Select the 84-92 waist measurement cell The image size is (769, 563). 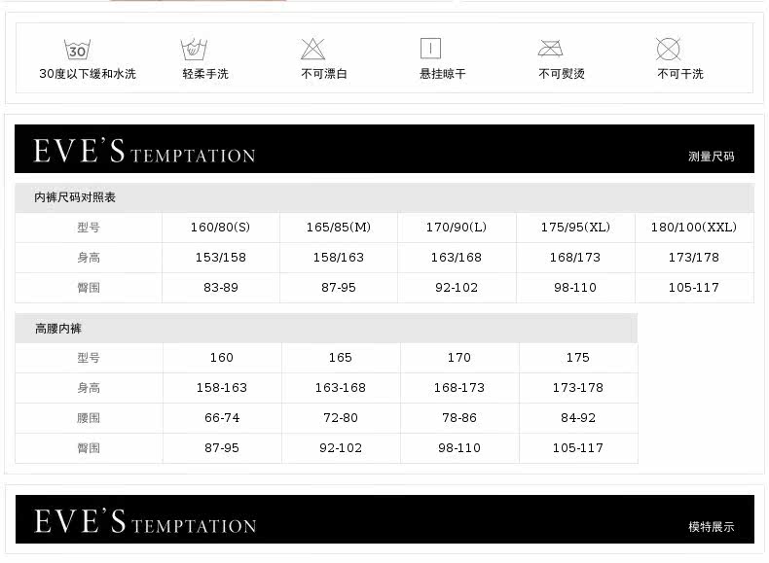click(x=578, y=418)
